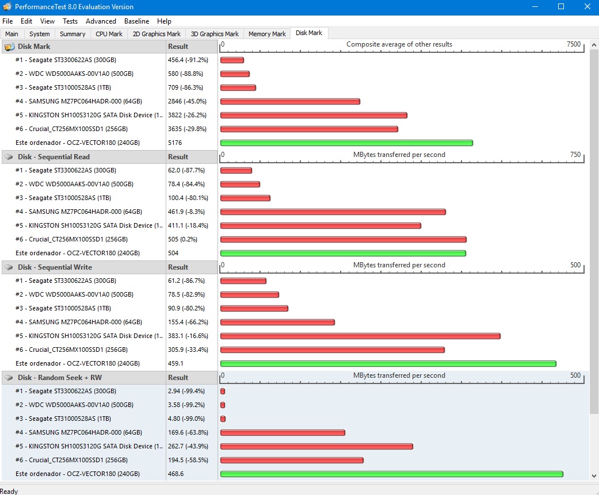
Task: Select the Memory Mark tab
Action: [x=267, y=34]
